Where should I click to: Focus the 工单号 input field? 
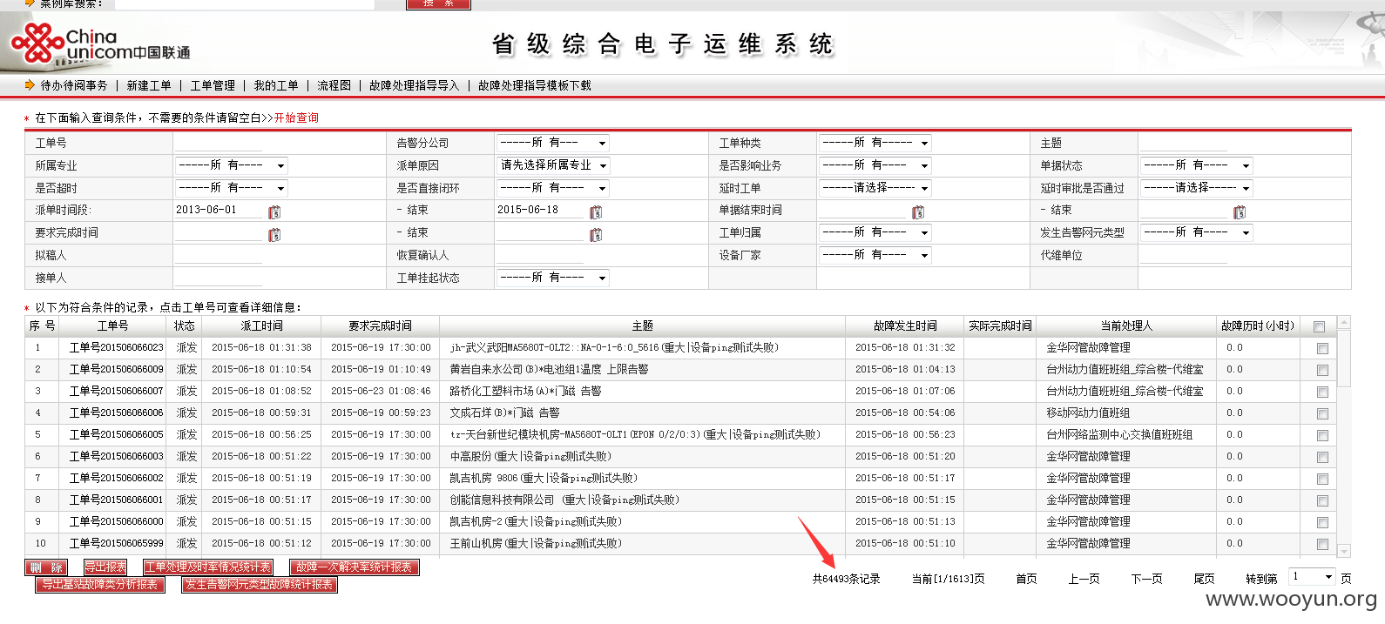tap(218, 143)
